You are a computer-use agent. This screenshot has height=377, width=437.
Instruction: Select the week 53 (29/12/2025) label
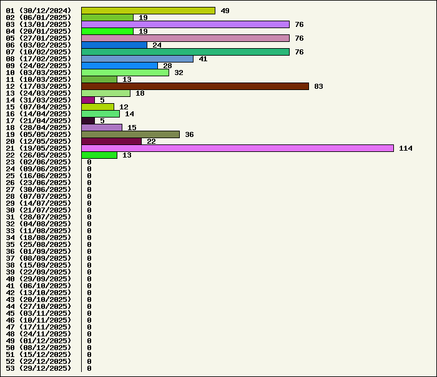tap(39, 368)
